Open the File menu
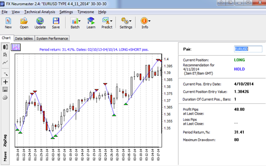266x166 pixels. click(x=4, y=12)
